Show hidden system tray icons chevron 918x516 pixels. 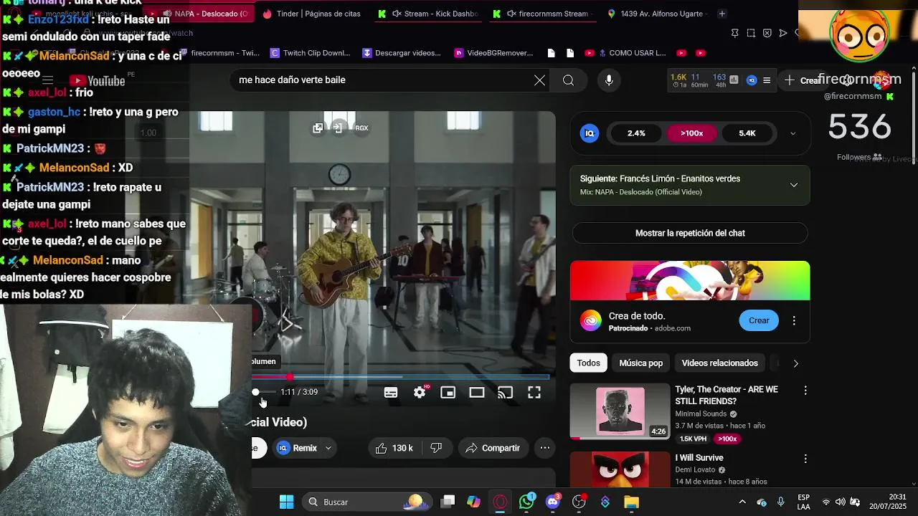(742, 502)
